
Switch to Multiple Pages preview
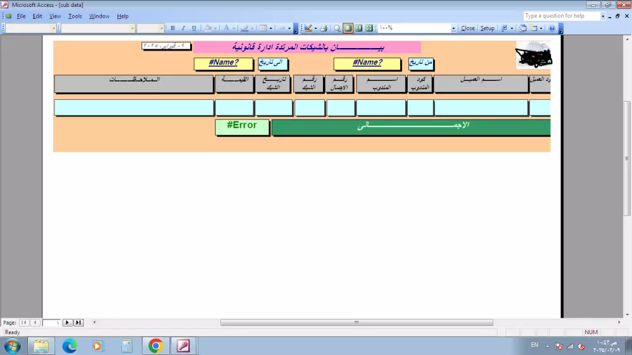369,28
